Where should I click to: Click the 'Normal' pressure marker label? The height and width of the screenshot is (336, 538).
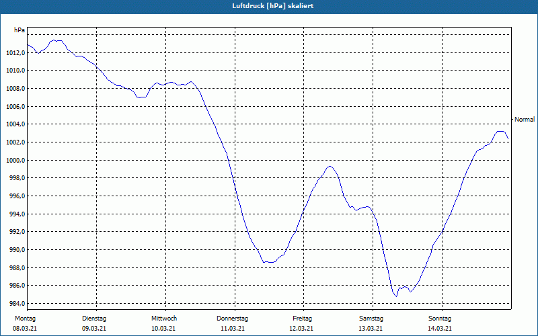[x=525, y=120]
